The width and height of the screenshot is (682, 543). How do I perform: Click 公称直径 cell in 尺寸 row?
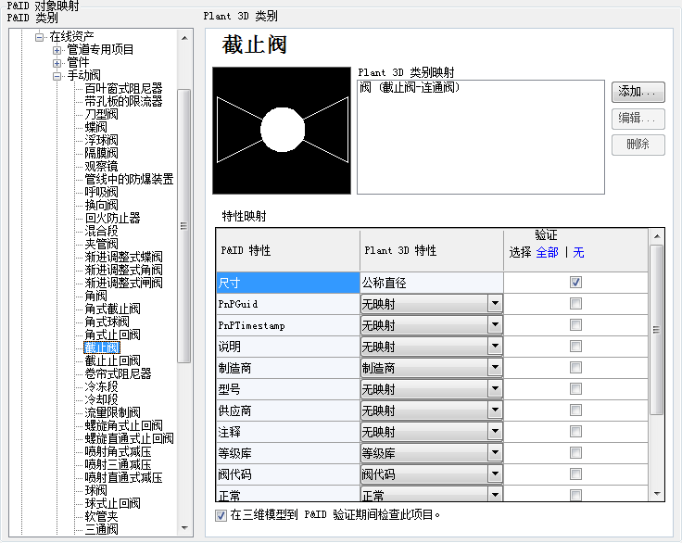432,283
